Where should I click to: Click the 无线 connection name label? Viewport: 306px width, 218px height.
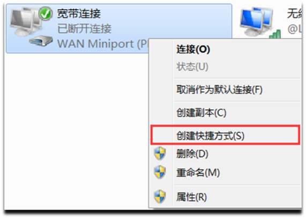(x=294, y=13)
